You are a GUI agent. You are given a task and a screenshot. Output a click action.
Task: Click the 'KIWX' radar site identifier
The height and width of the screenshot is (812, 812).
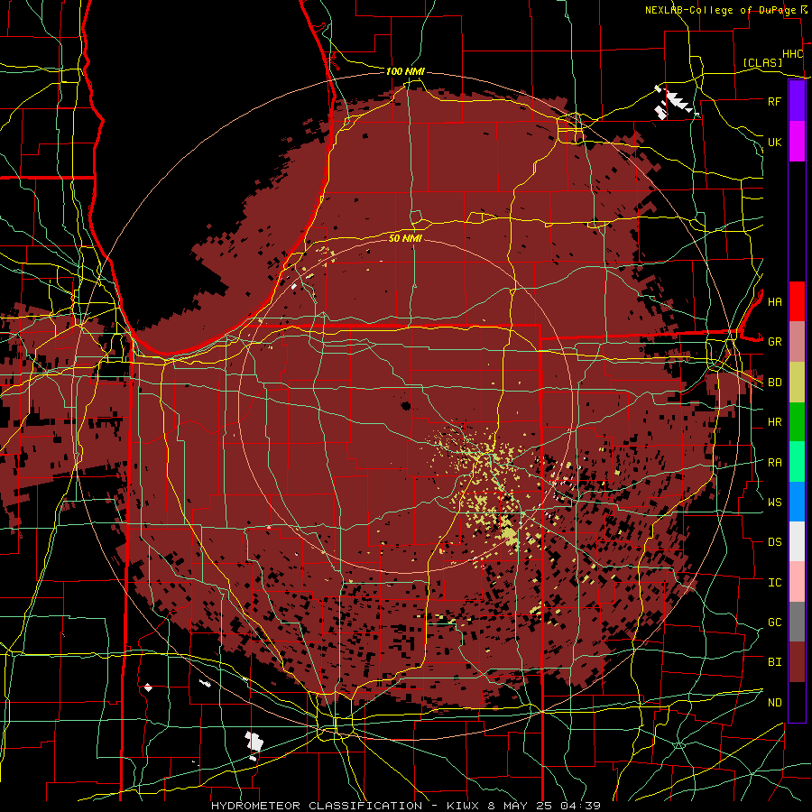462,806
